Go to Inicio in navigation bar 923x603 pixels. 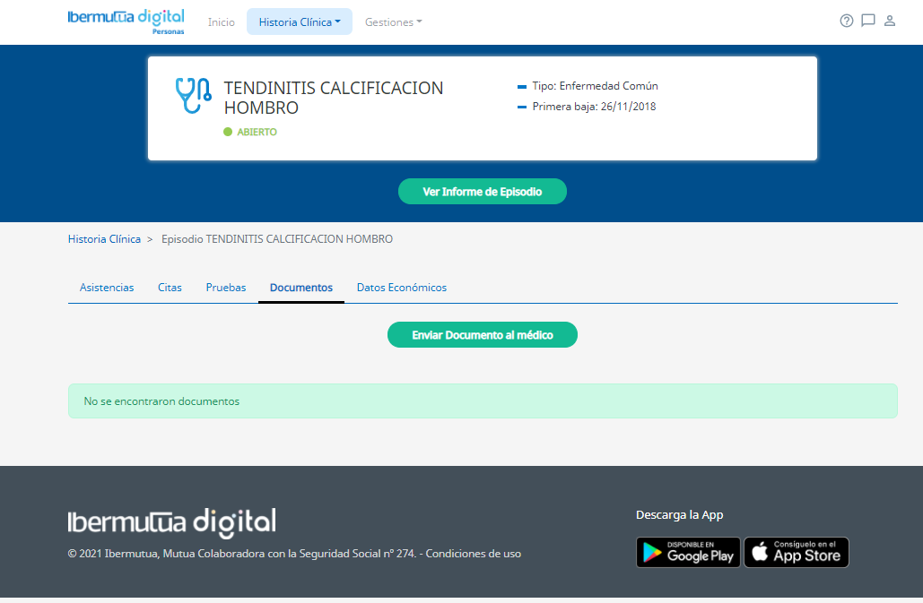[x=221, y=22]
